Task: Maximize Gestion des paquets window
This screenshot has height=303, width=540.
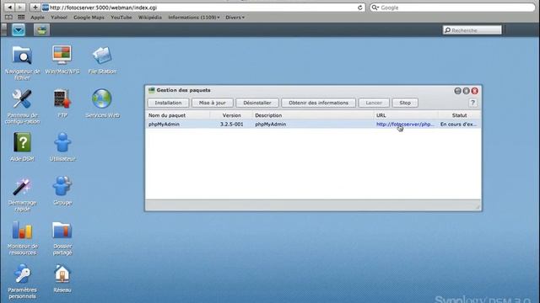Action: (467, 91)
